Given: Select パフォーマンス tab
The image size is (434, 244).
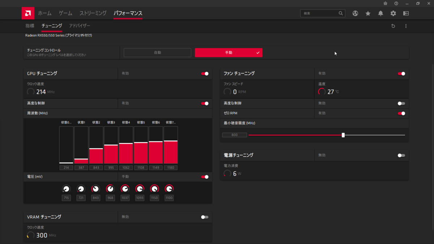Looking at the screenshot, I should [x=128, y=13].
